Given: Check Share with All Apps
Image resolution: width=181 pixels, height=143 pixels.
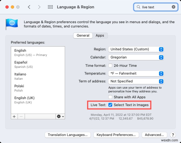Looking at the screenshot, I should tap(110, 97).
